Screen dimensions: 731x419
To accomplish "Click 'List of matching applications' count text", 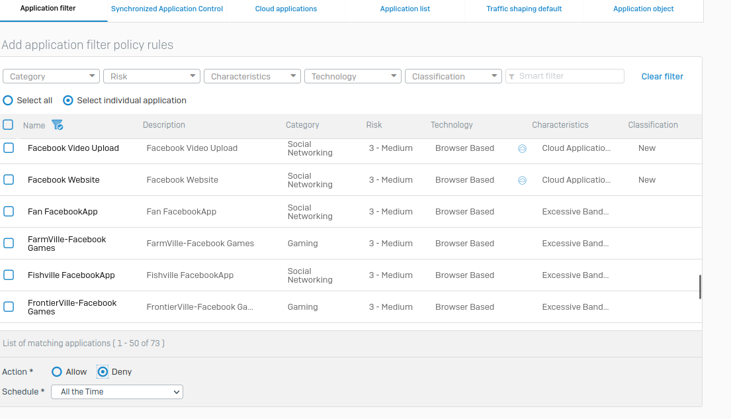I will [83, 344].
